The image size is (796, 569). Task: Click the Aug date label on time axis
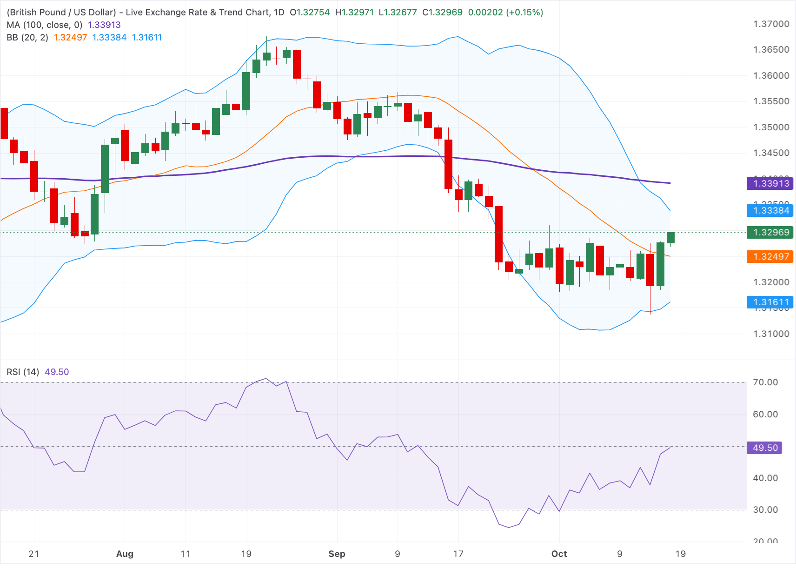pyautogui.click(x=125, y=554)
